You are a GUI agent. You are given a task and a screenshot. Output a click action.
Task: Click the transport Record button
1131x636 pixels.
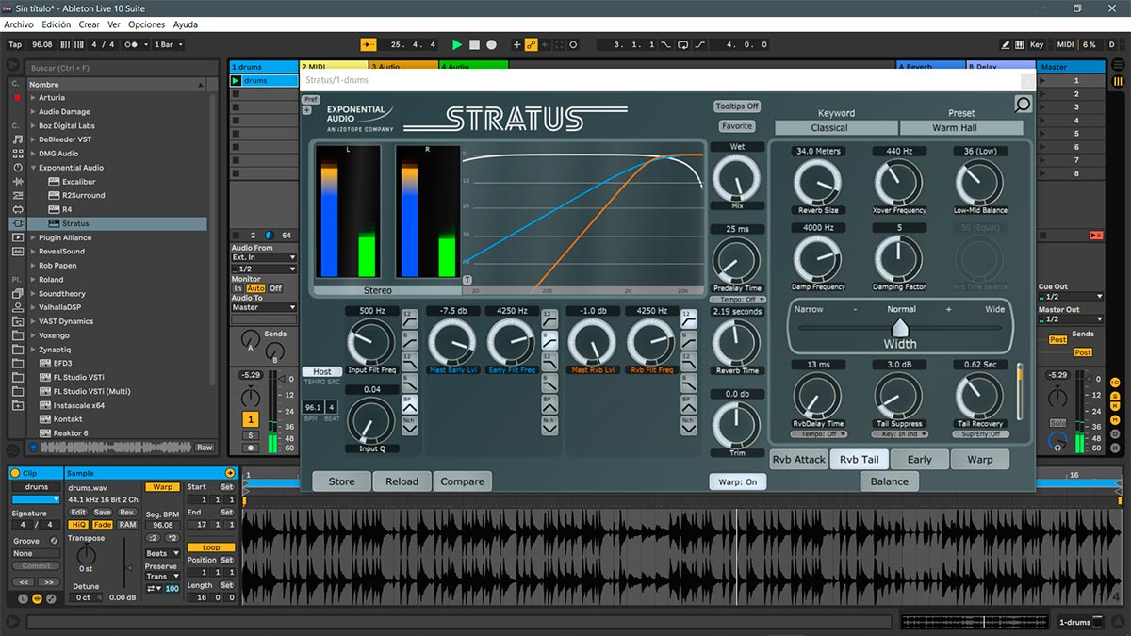tap(491, 44)
